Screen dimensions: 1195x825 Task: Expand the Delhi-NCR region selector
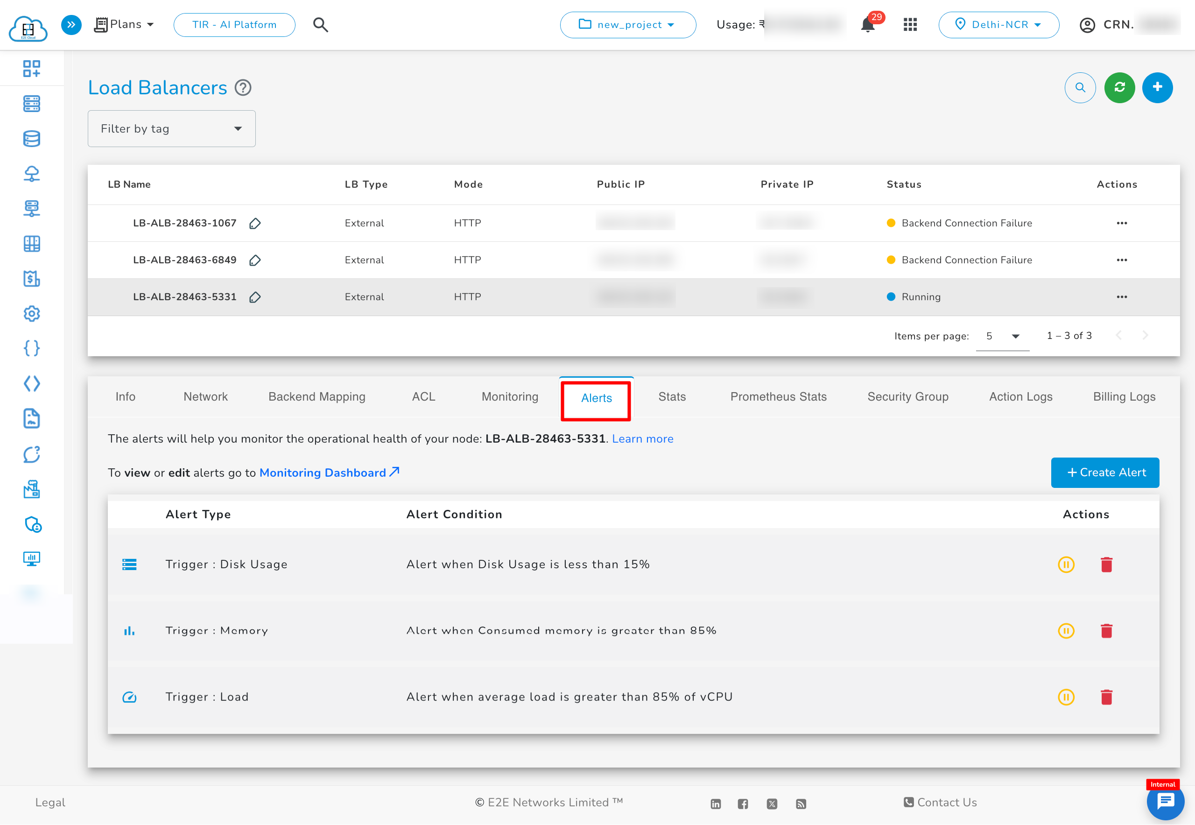point(998,24)
